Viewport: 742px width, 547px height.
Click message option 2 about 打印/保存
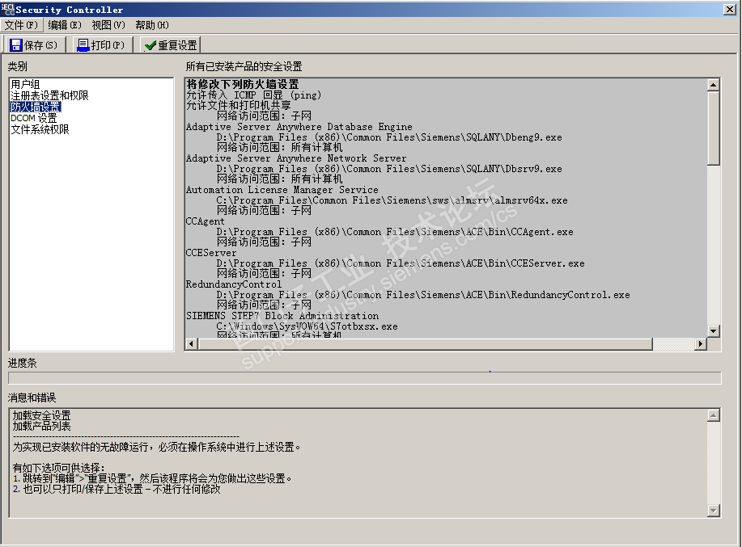click(117, 489)
